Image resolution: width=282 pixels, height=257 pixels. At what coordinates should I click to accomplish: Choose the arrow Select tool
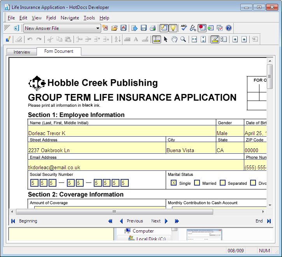tap(166, 39)
